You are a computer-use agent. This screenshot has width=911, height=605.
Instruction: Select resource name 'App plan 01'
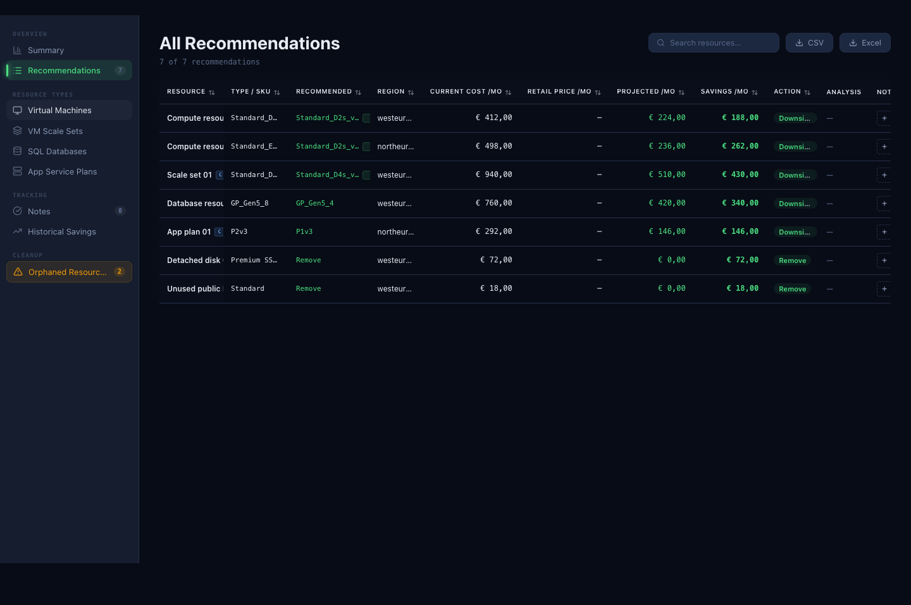click(189, 232)
